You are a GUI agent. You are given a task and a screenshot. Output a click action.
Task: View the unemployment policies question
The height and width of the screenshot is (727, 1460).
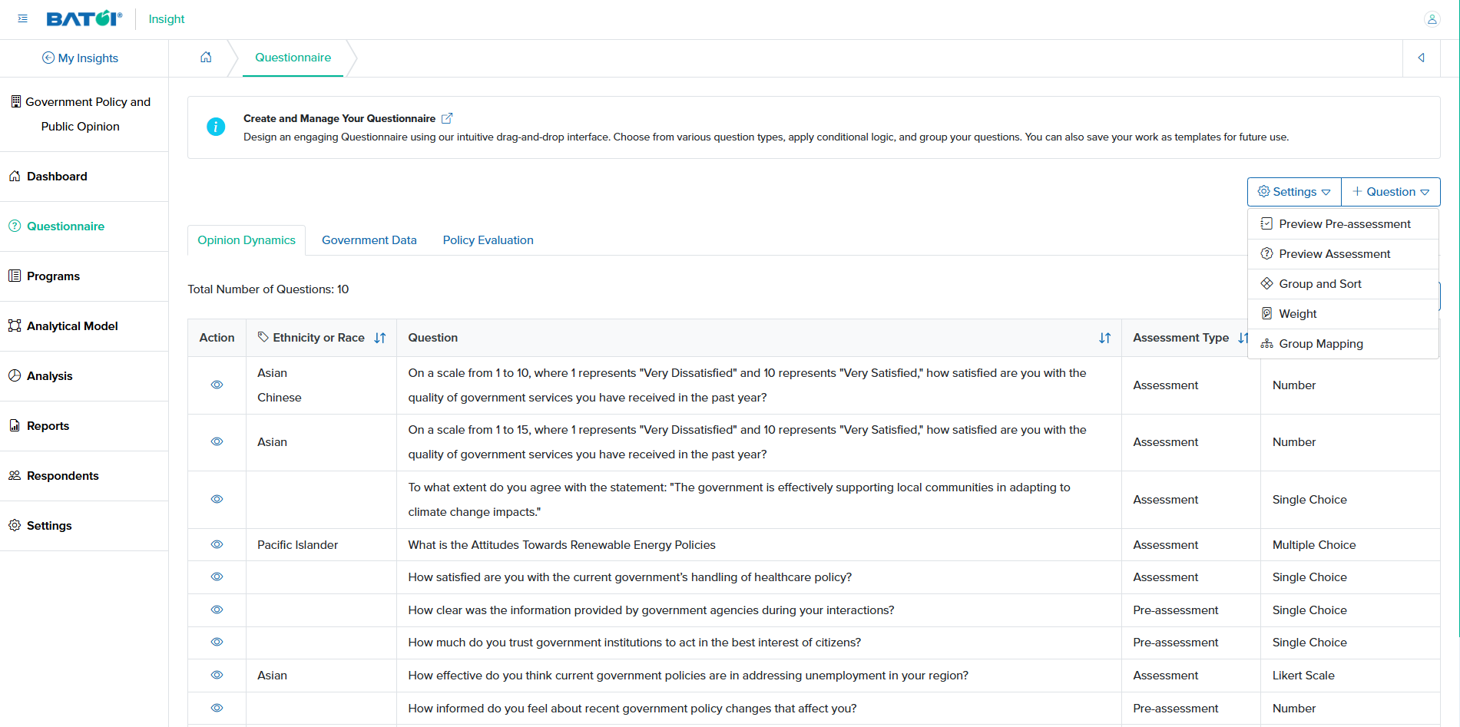coord(217,675)
